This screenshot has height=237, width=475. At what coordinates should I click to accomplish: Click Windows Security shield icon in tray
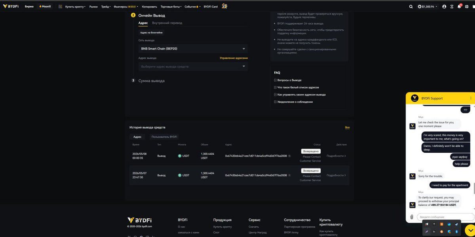[449, 231]
